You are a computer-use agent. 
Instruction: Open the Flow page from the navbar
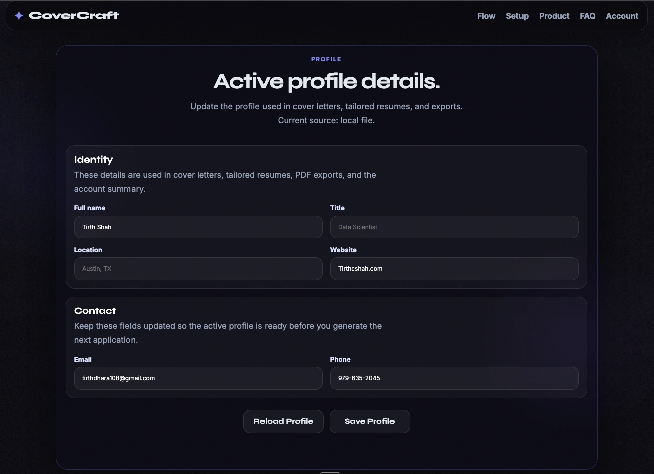(x=486, y=16)
